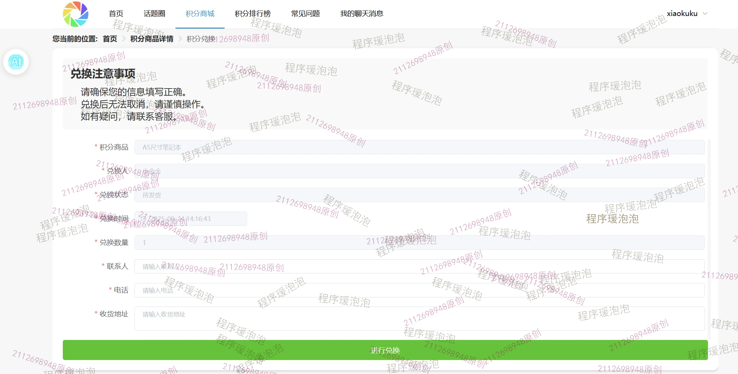Open the floating AI assistant icon
Screen dimensions: 738x374
(16, 62)
